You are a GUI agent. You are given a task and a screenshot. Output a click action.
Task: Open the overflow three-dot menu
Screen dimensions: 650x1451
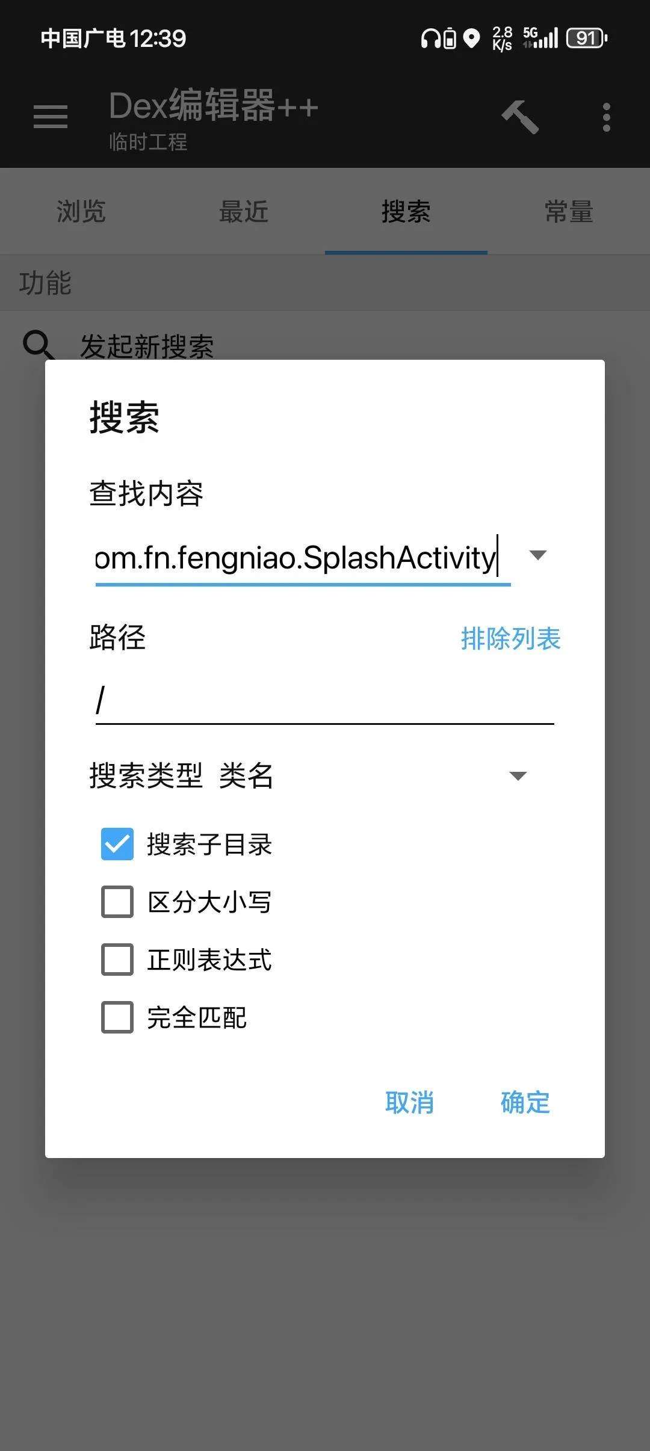point(606,116)
